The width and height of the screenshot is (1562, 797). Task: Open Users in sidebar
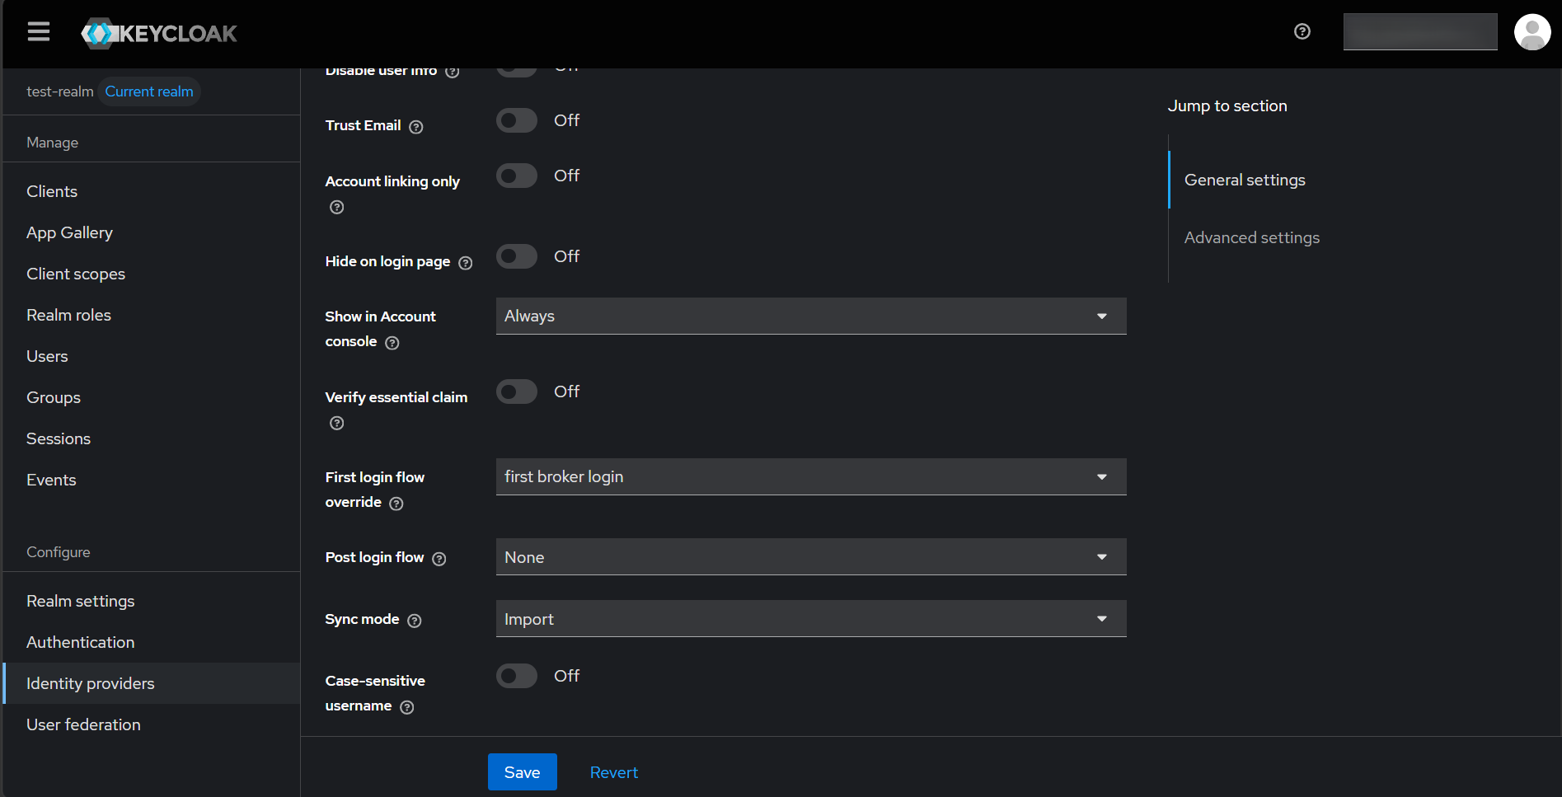(152, 356)
